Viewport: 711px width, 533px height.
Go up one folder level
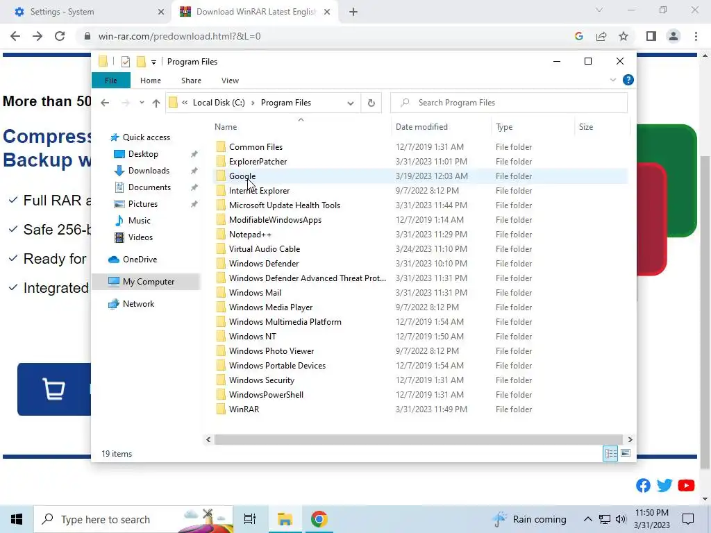click(x=156, y=103)
